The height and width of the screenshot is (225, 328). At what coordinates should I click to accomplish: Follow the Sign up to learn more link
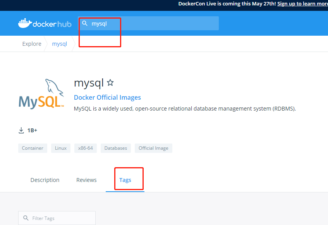pyautogui.click(x=302, y=4)
